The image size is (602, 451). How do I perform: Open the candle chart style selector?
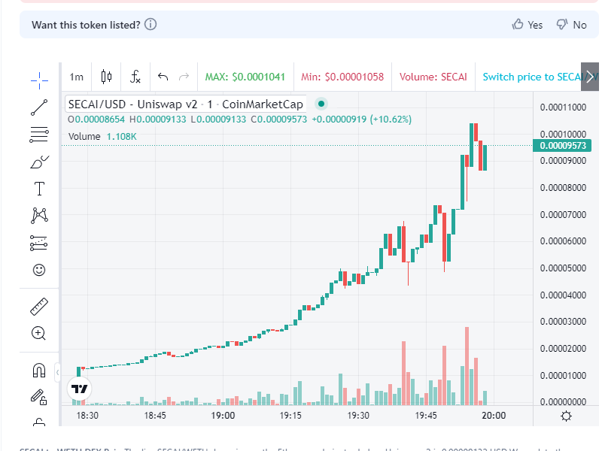pyautogui.click(x=105, y=76)
